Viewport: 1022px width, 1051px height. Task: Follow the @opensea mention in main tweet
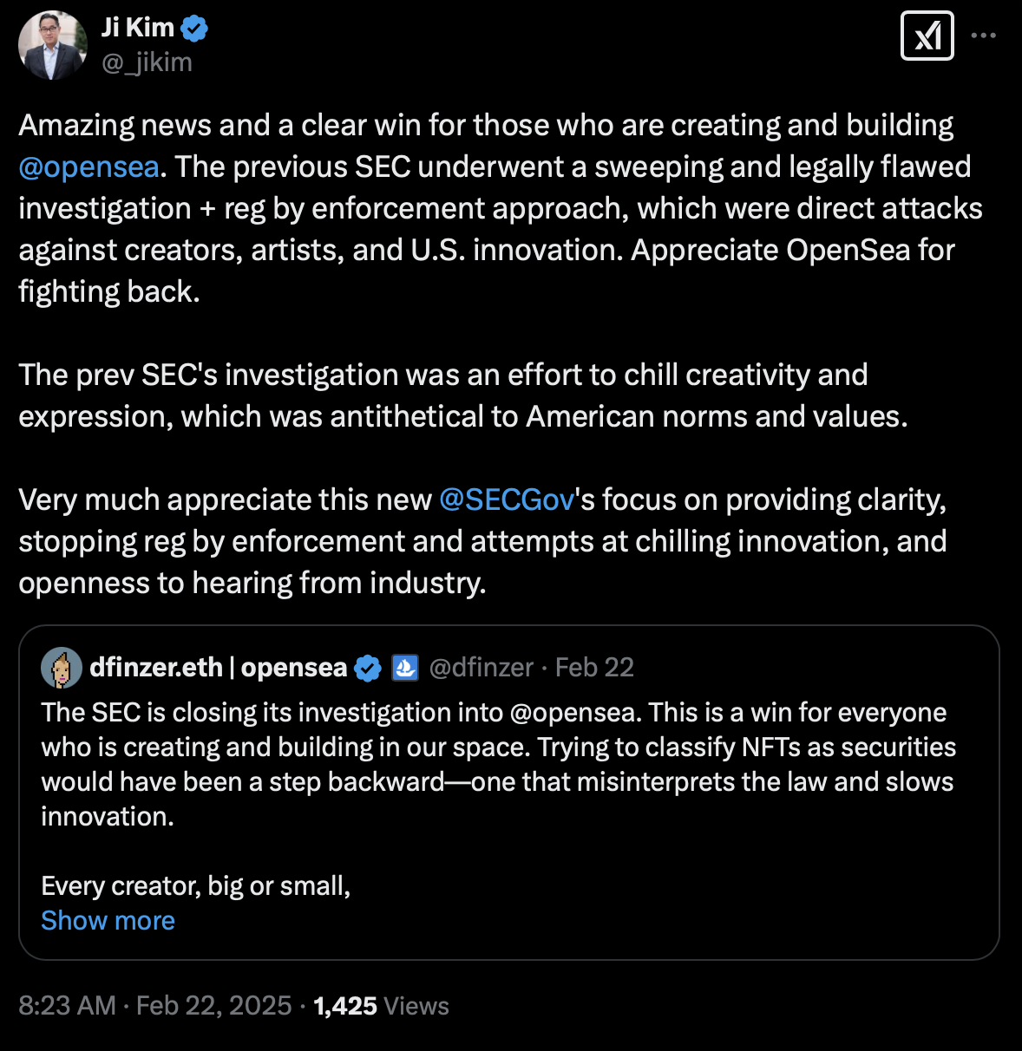tap(88, 166)
